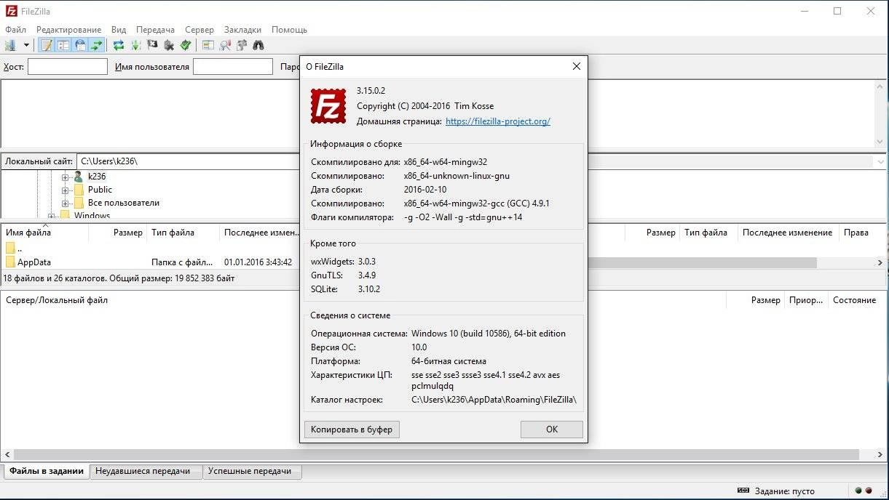Click the Локальный сайт path field
Viewport: 889px width, 500px height.
pyautogui.click(x=188, y=161)
